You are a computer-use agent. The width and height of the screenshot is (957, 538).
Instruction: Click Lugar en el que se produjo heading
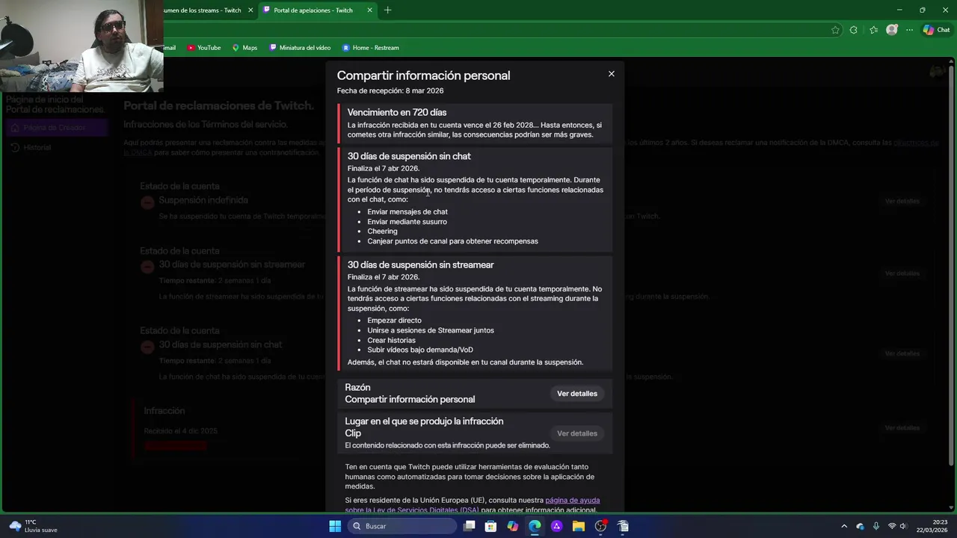point(424,421)
